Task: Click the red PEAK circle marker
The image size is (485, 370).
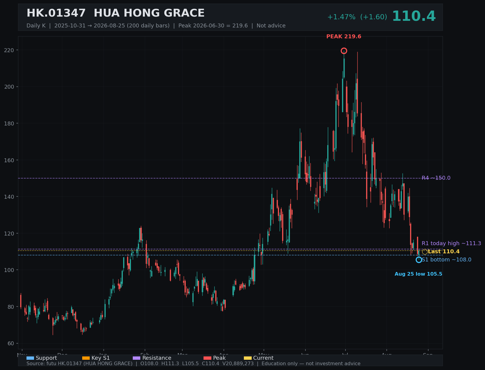Action: 344,51
